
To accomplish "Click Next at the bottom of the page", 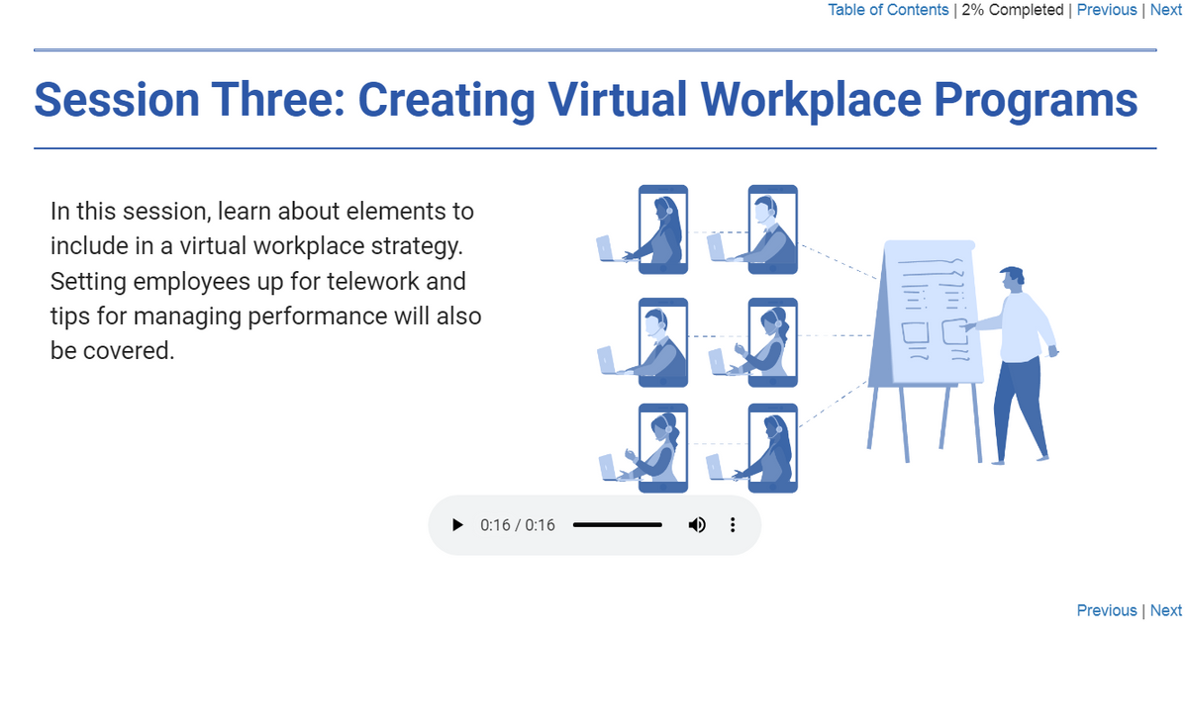I will (x=1166, y=610).
